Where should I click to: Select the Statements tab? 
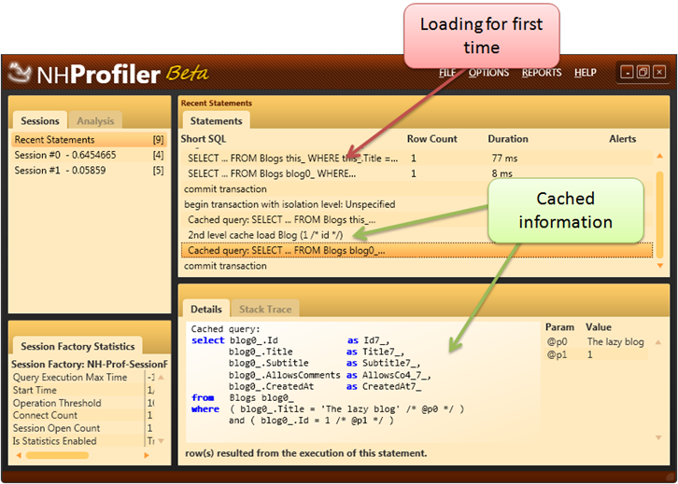(x=217, y=121)
